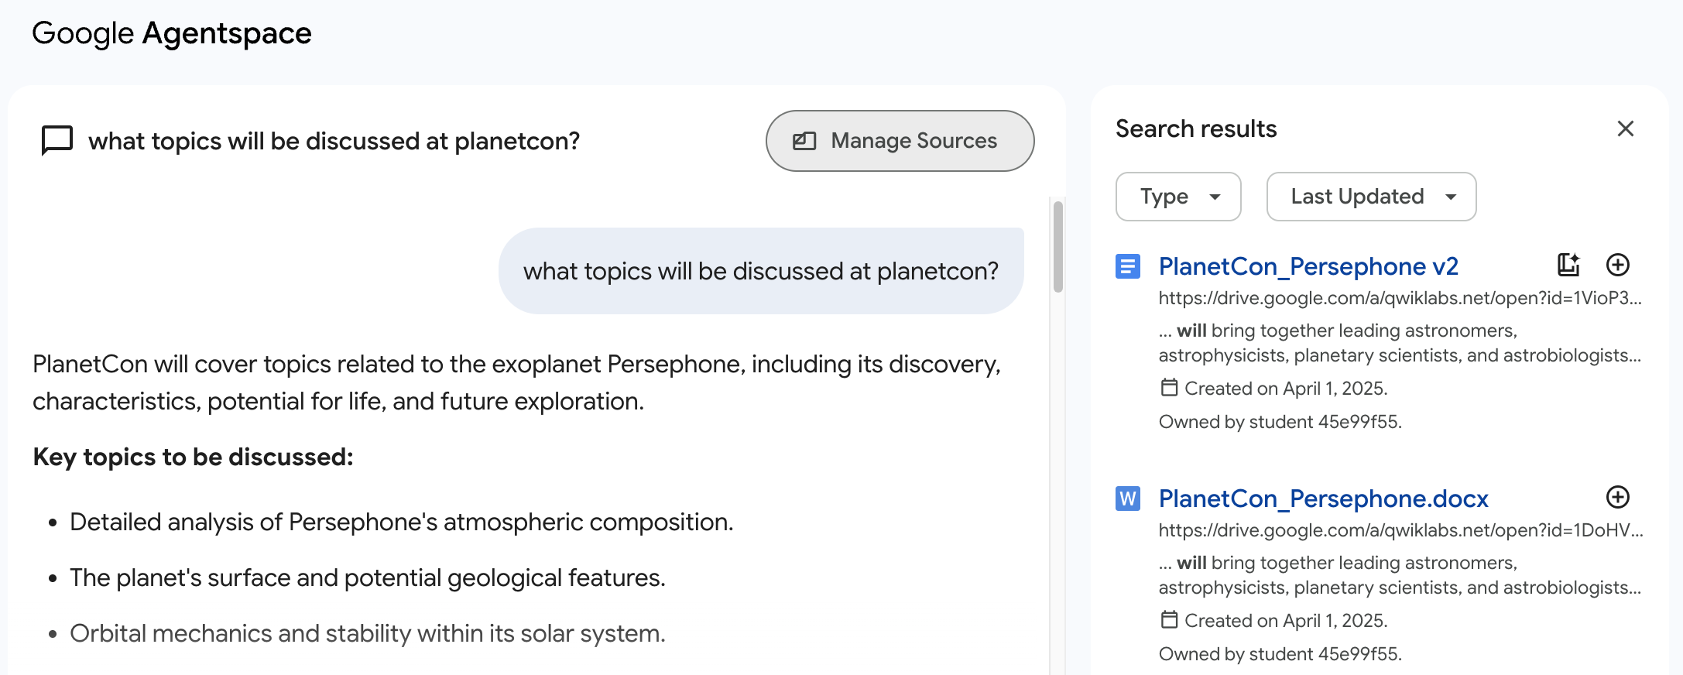This screenshot has width=1683, height=675.
Task: Click the calendar icon under PlanetCon_Persephone v2
Action: (1169, 387)
